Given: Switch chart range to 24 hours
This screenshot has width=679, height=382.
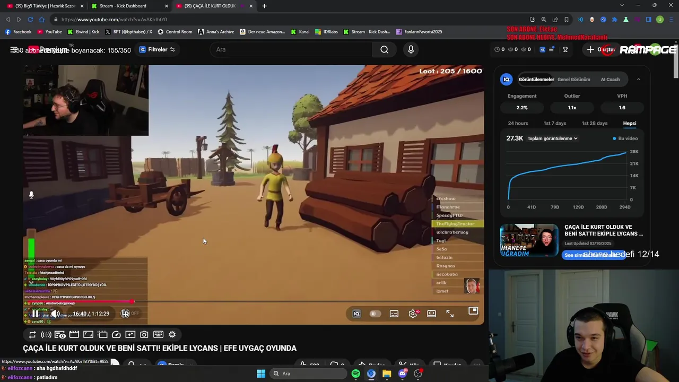Looking at the screenshot, I should coord(518,123).
